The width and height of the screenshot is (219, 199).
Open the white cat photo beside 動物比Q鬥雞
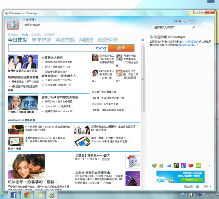point(119,73)
